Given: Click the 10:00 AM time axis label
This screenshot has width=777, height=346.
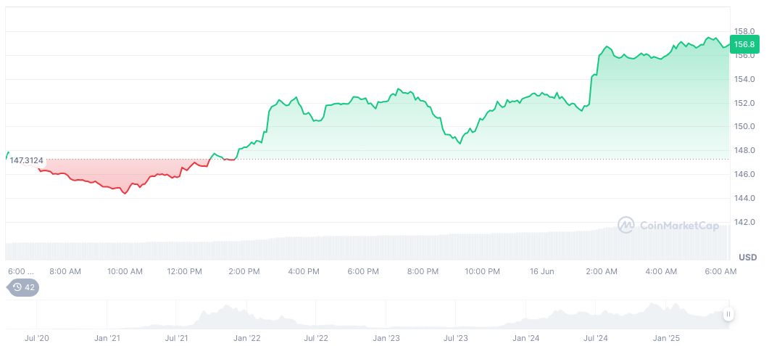Looking at the screenshot, I should point(125,271).
